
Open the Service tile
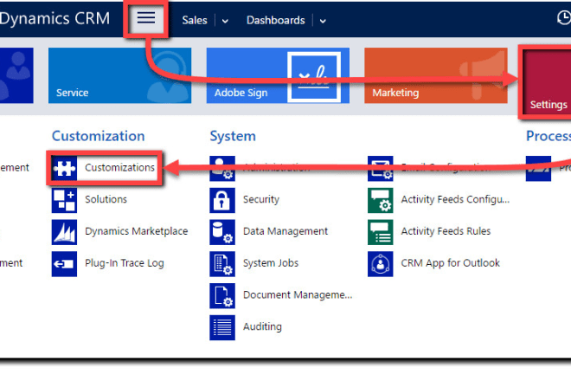tap(119, 75)
